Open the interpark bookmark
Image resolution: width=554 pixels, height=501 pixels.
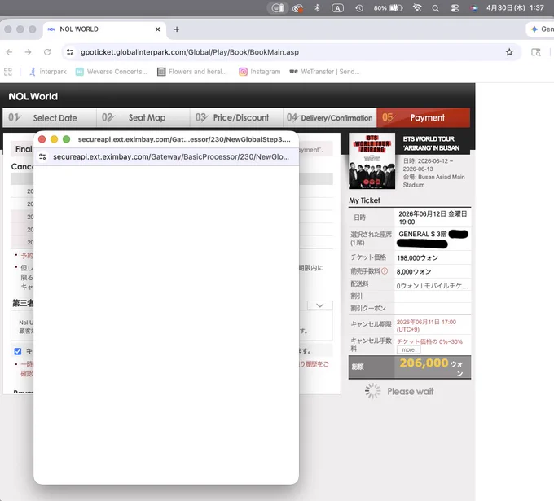48,72
